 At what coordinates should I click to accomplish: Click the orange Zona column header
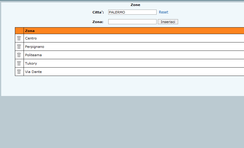pyautogui.click(x=30, y=31)
